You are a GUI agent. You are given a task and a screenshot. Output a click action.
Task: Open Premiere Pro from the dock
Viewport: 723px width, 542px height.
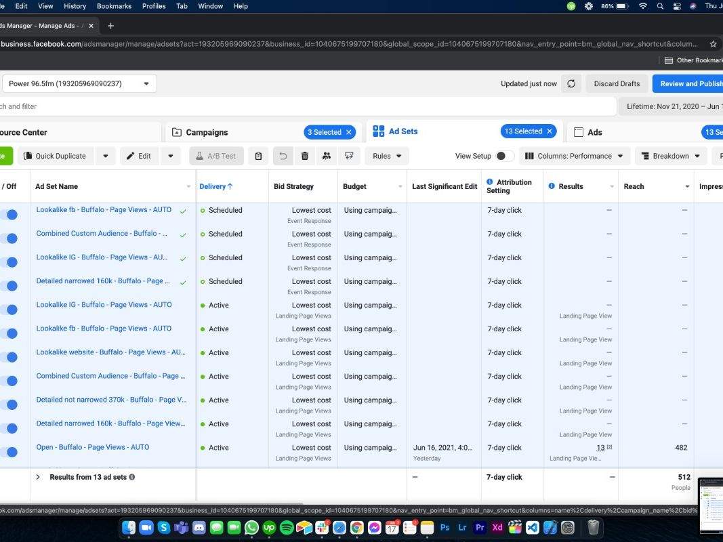point(480,527)
